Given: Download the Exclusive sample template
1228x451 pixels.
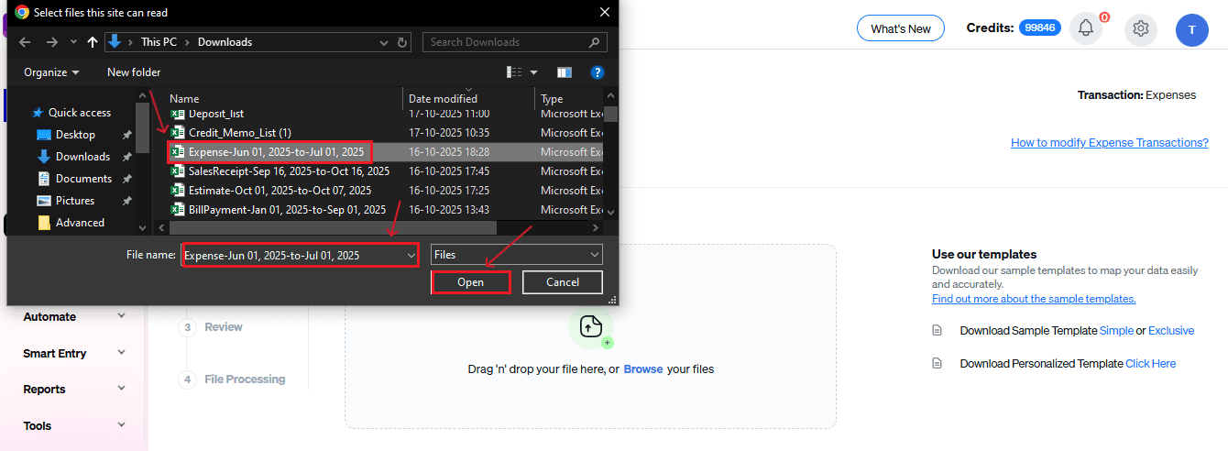Looking at the screenshot, I should (1171, 330).
